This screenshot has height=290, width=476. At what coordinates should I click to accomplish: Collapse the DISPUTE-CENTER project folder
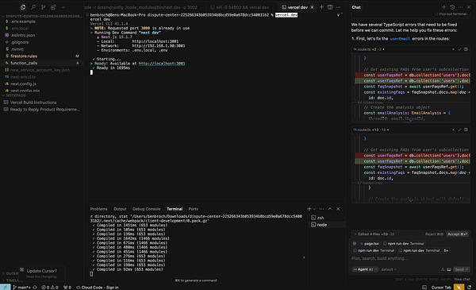coord(42,16)
